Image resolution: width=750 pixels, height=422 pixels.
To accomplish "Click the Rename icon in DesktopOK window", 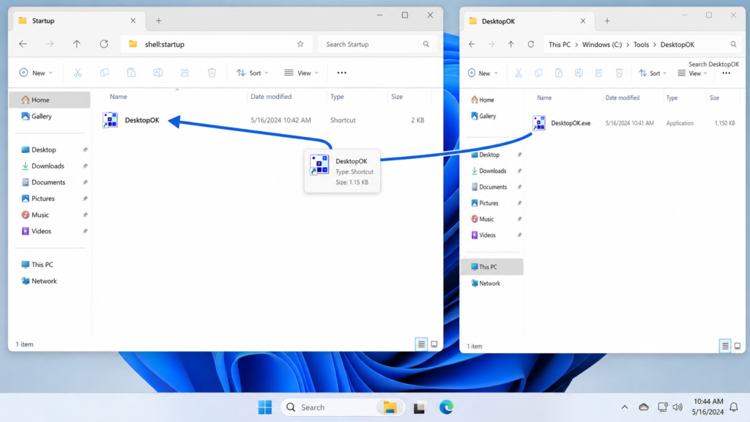I will 579,73.
